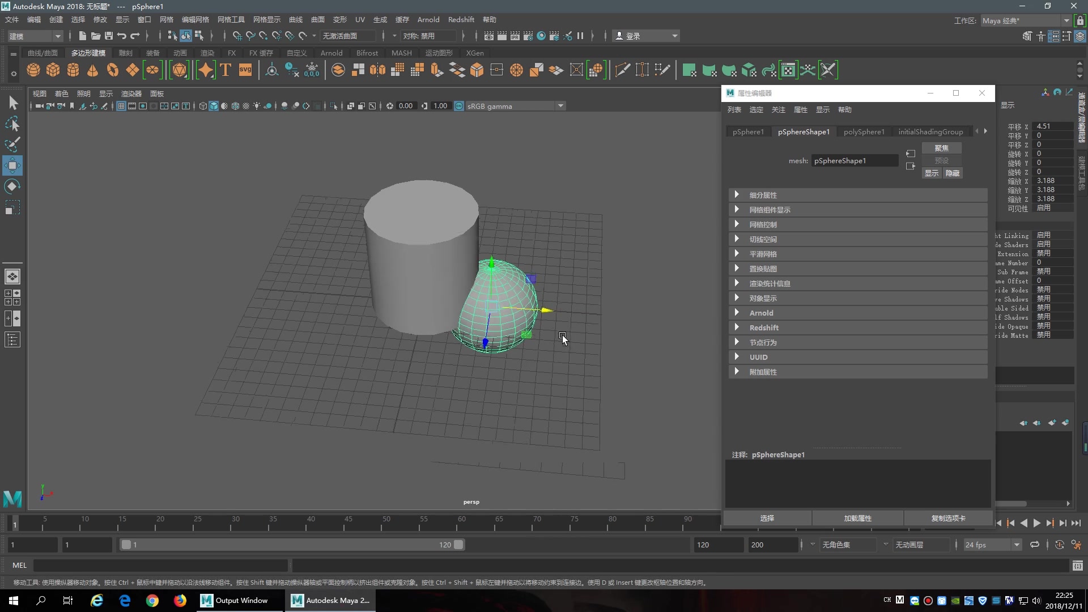1088x612 pixels.
Task: Activate the Paint Selection tool
Action: click(x=12, y=144)
